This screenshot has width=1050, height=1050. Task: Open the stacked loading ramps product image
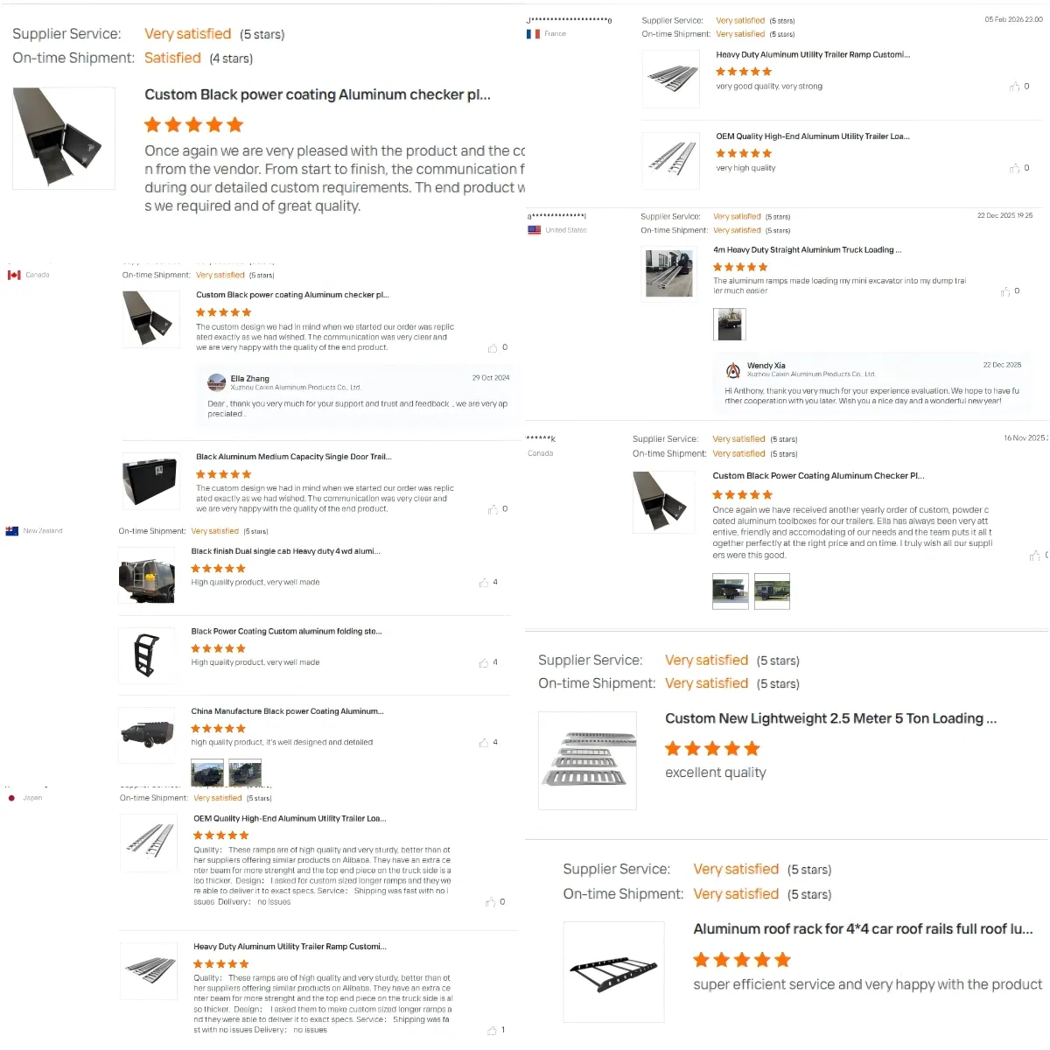(x=586, y=759)
